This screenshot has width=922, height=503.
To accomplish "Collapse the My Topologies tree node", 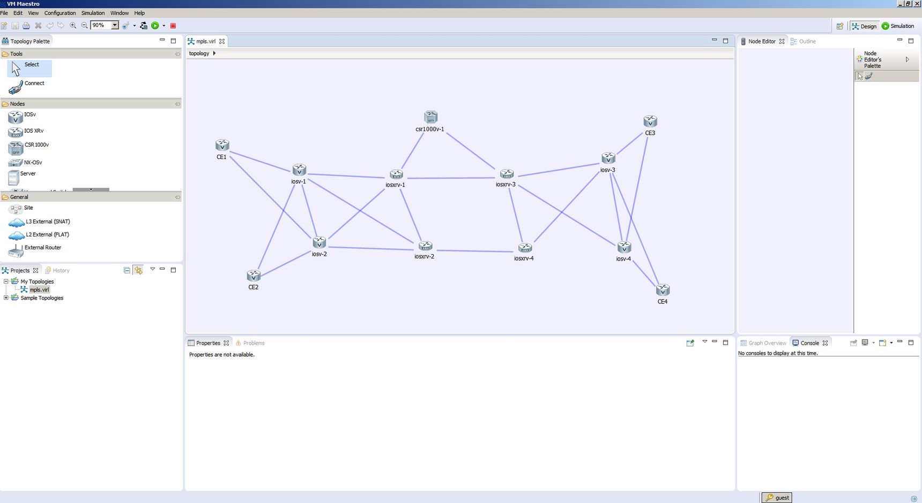I will pos(6,281).
